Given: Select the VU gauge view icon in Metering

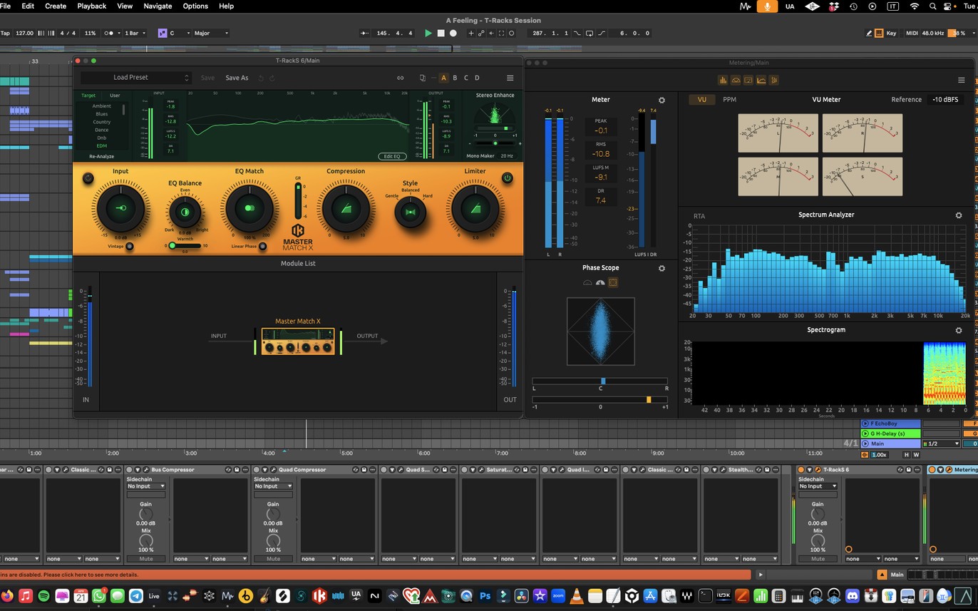Looking at the screenshot, I should (x=736, y=81).
